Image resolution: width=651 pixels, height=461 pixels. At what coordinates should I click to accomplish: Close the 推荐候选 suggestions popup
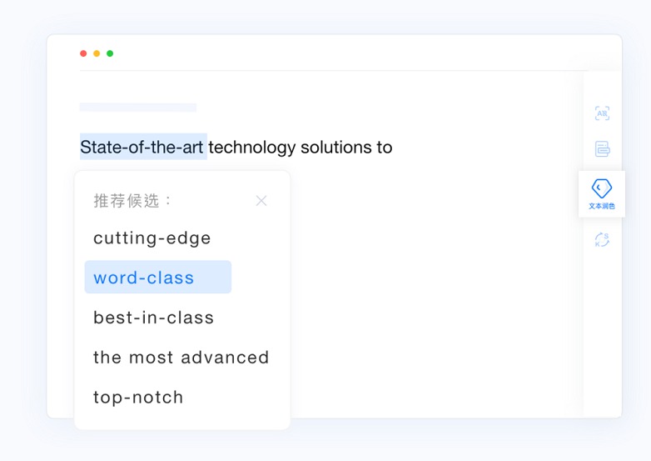[261, 201]
